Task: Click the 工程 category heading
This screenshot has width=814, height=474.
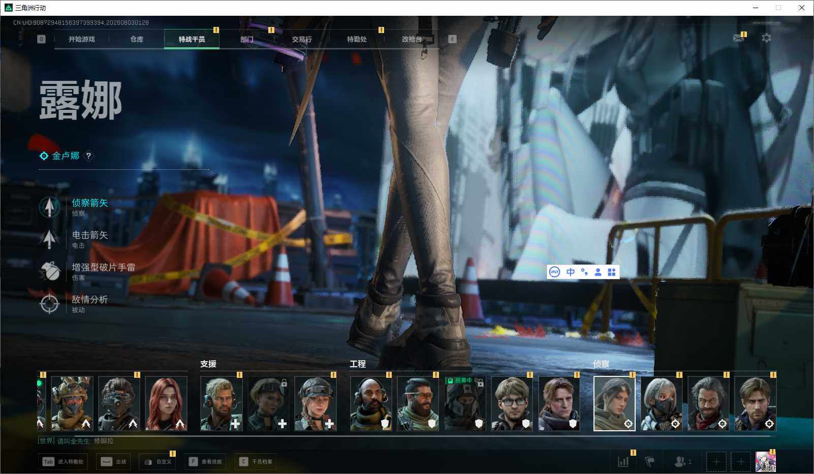Action: 358,364
